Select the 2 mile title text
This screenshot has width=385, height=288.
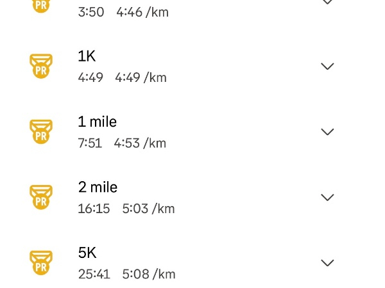98,187
